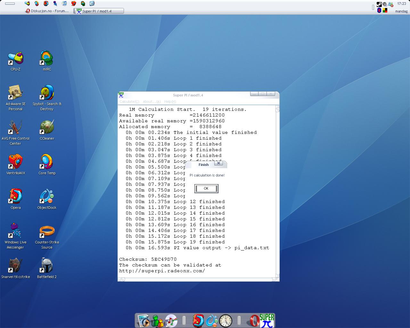
Task: Select the Snarvei til cstrike icon
Action: 15,268
